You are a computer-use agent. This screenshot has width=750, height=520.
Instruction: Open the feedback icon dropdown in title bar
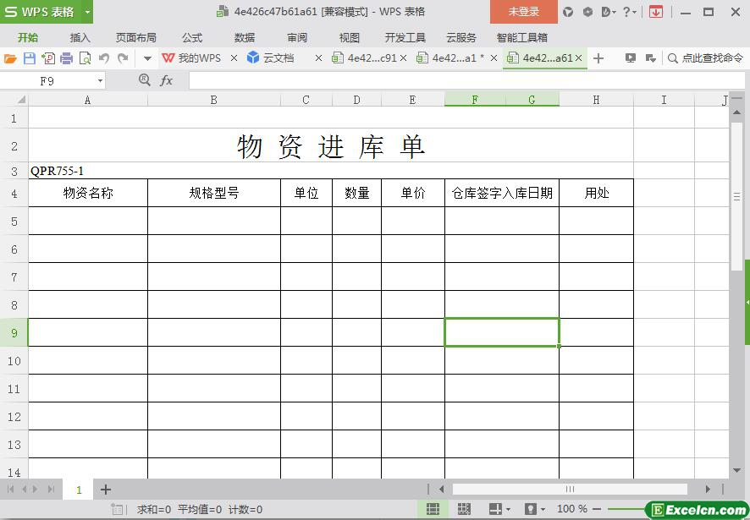[x=609, y=12]
